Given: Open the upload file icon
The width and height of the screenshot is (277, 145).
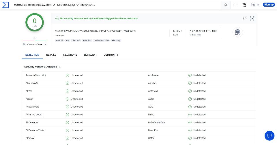Looking at the screenshot, I should tap(235, 5).
